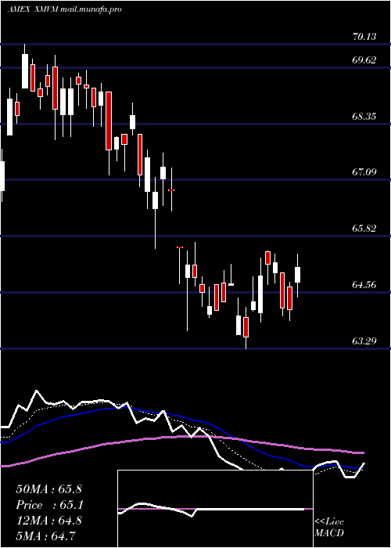Click the 5MA : 64.7 readout
This screenshot has width=391, height=548.
[x=45, y=535]
